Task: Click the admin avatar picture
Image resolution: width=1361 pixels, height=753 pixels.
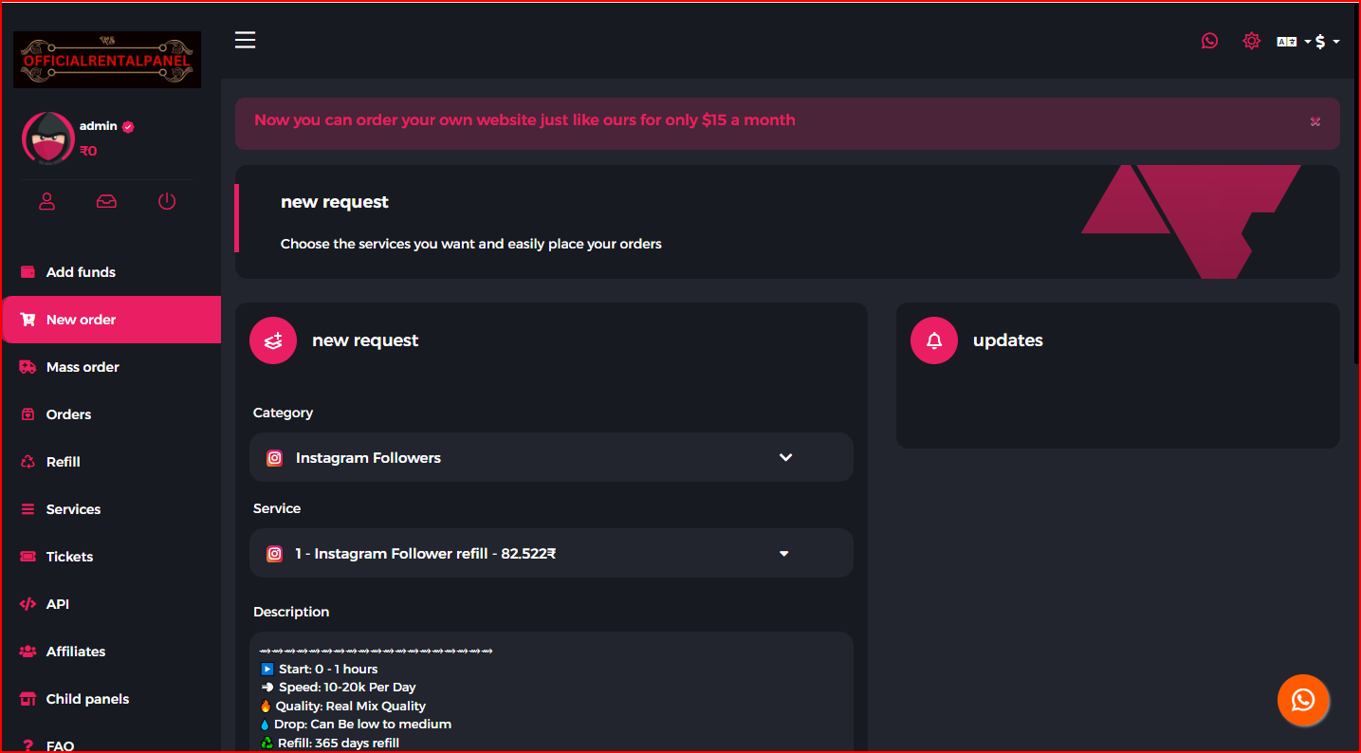Action: pyautogui.click(x=47, y=138)
